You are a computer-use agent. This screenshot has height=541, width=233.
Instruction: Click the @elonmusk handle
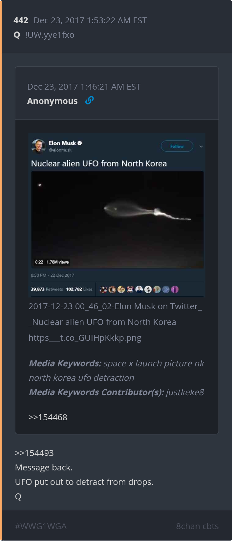pyautogui.click(x=60, y=150)
